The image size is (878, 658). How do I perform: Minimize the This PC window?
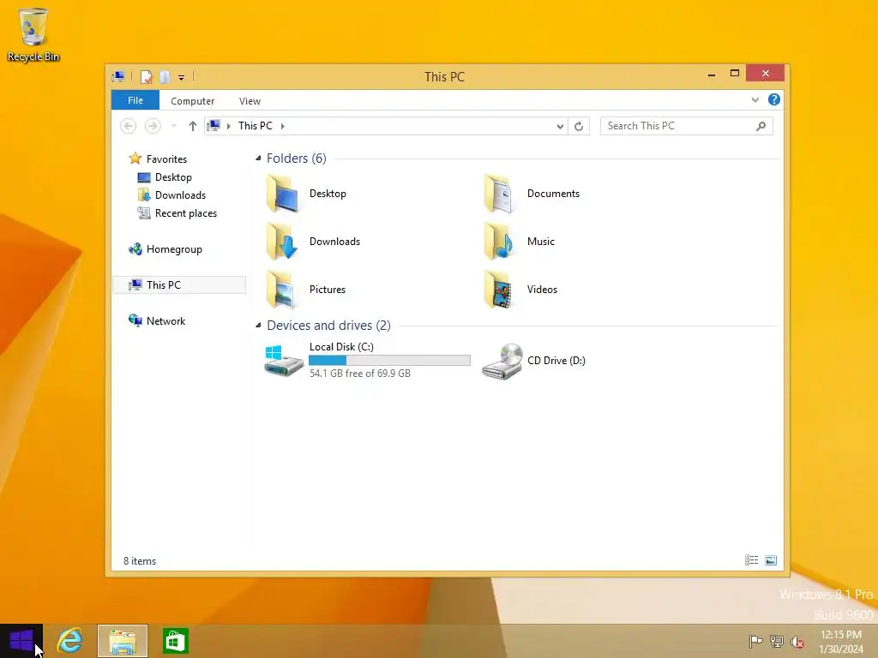pos(712,74)
